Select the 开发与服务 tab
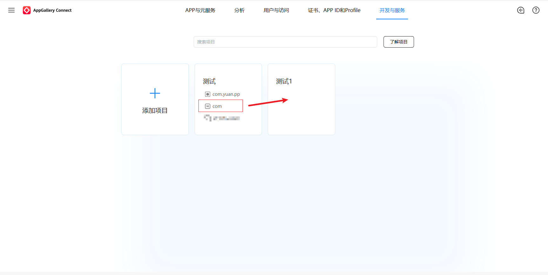 392,10
